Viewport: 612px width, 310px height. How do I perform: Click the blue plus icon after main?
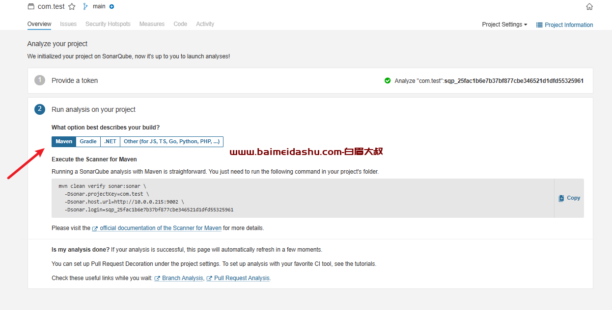coord(111,7)
